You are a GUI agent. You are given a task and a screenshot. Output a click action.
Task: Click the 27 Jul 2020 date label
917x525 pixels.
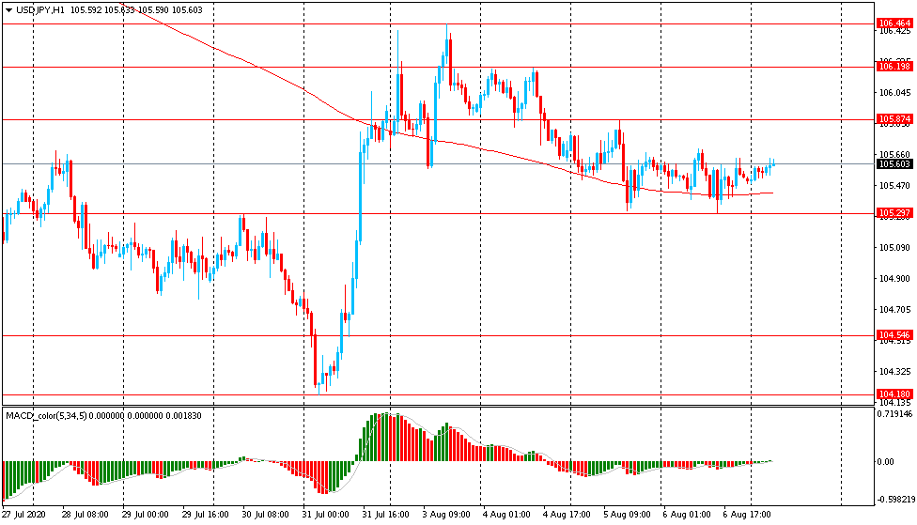pyautogui.click(x=23, y=515)
